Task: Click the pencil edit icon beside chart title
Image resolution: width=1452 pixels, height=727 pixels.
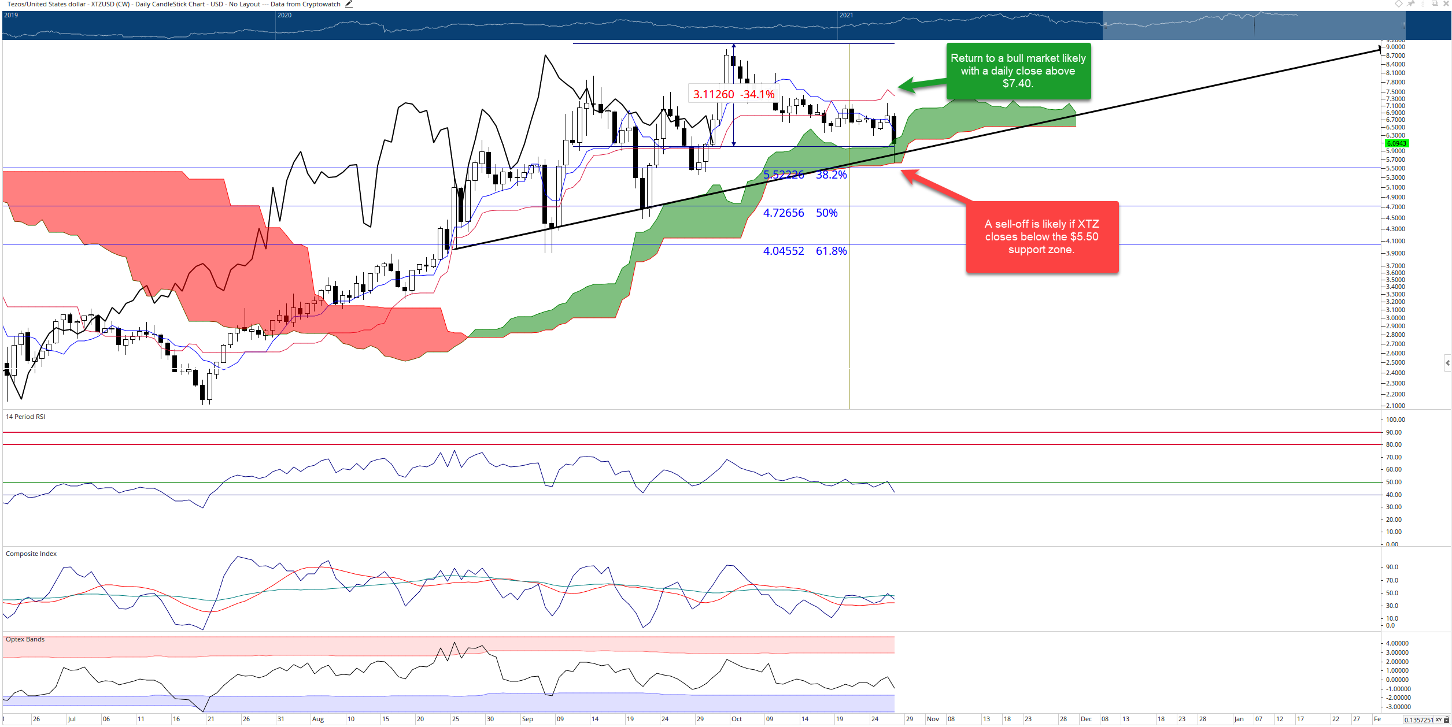Action: [349, 4]
